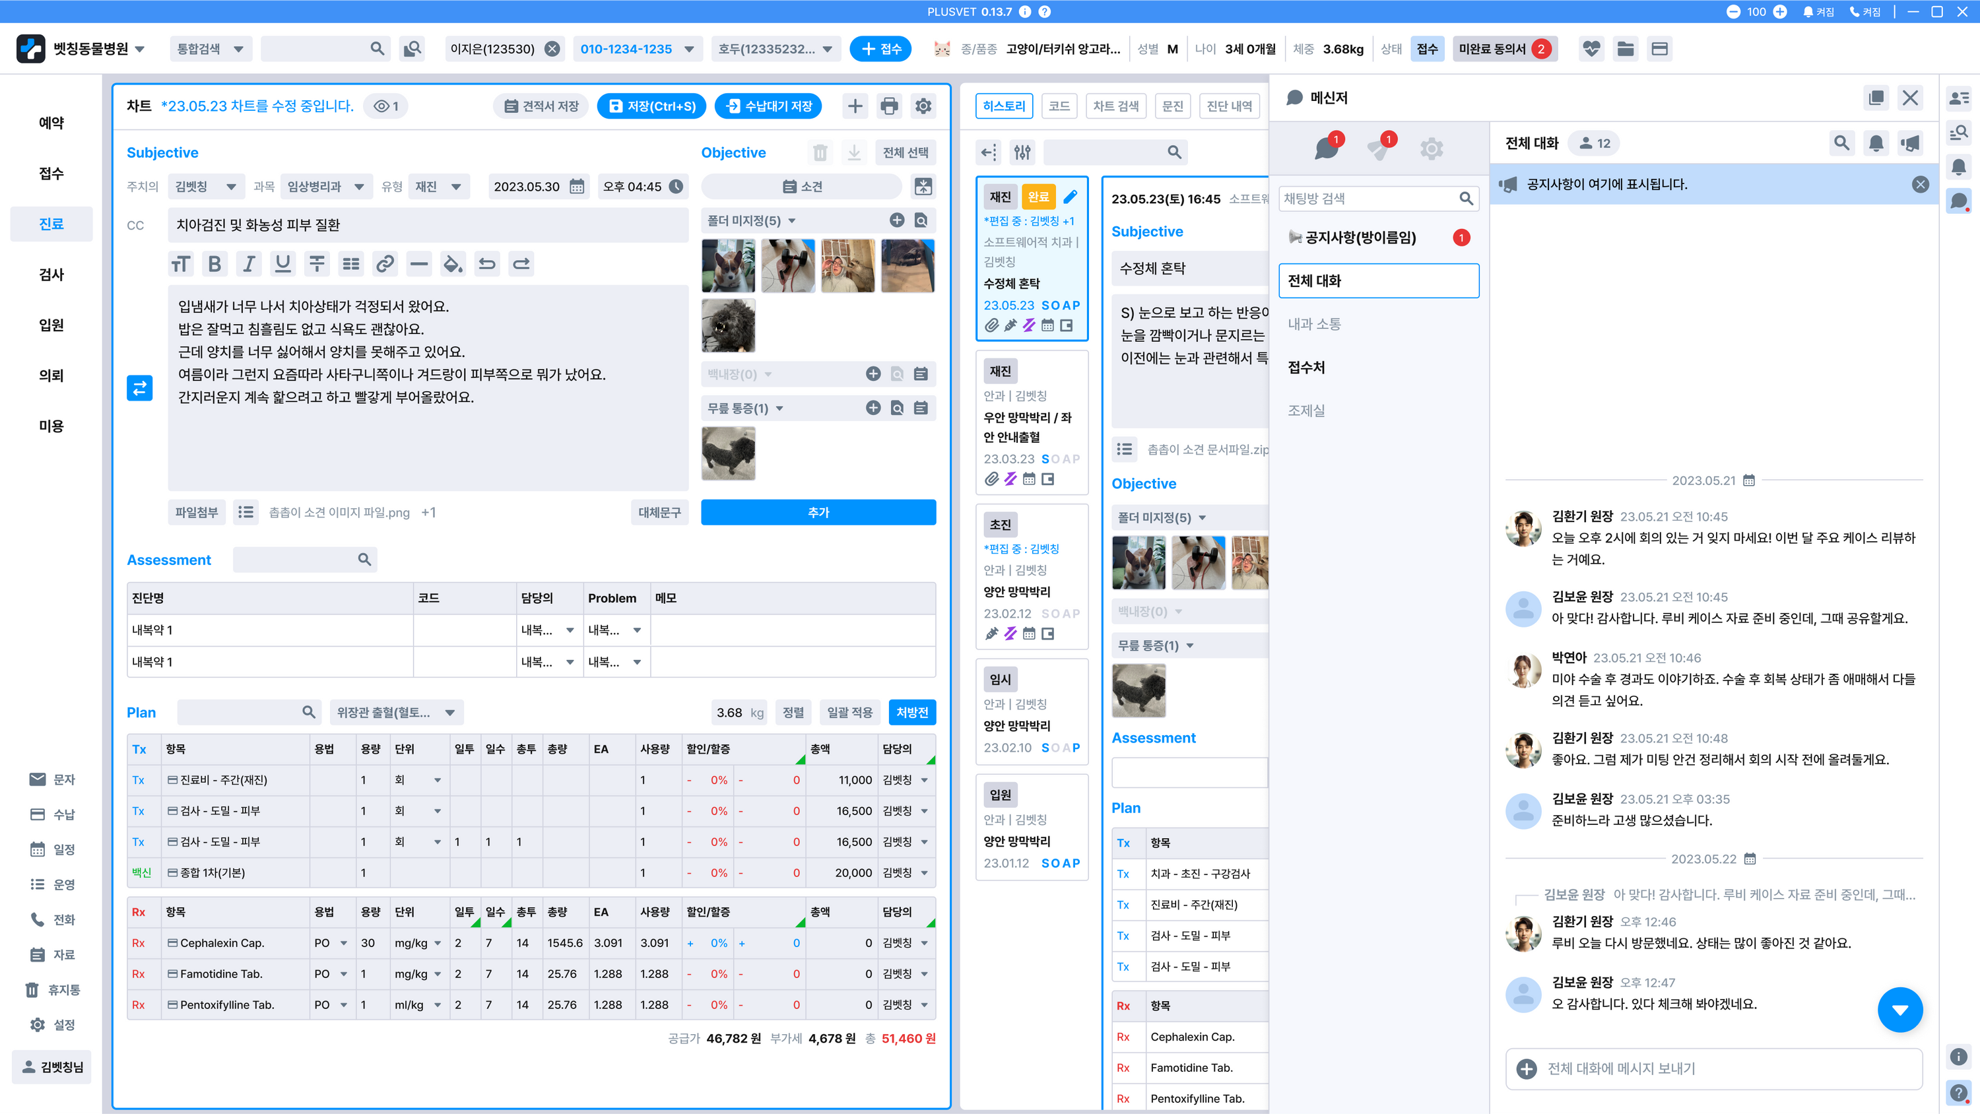Click the messenger notification bell icon

click(x=1876, y=143)
